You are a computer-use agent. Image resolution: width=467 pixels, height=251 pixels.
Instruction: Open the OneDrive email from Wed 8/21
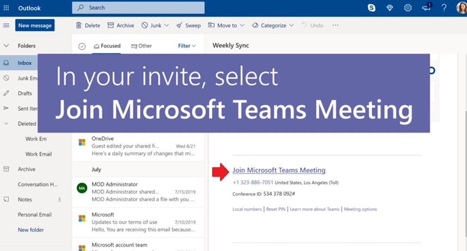[138, 146]
